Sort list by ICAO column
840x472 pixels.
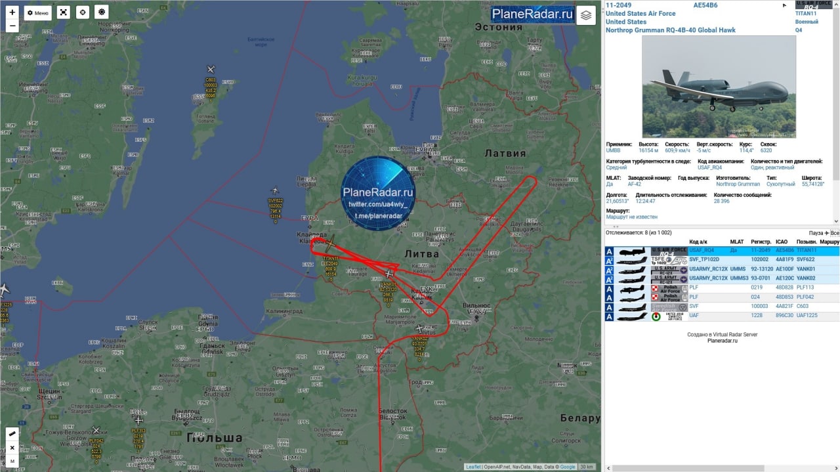782,242
